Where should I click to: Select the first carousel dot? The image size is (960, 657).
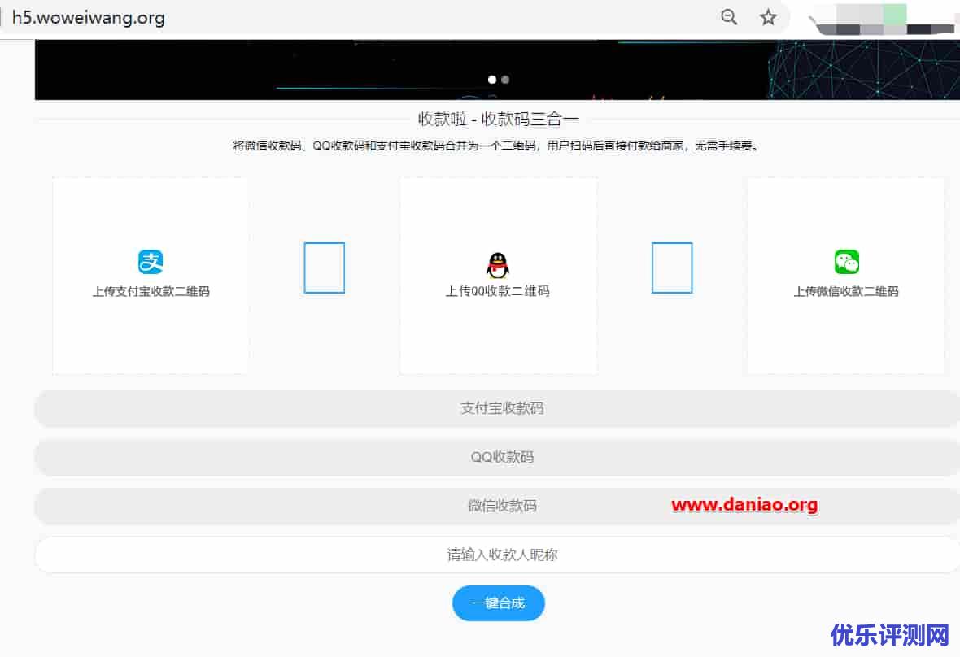491,80
